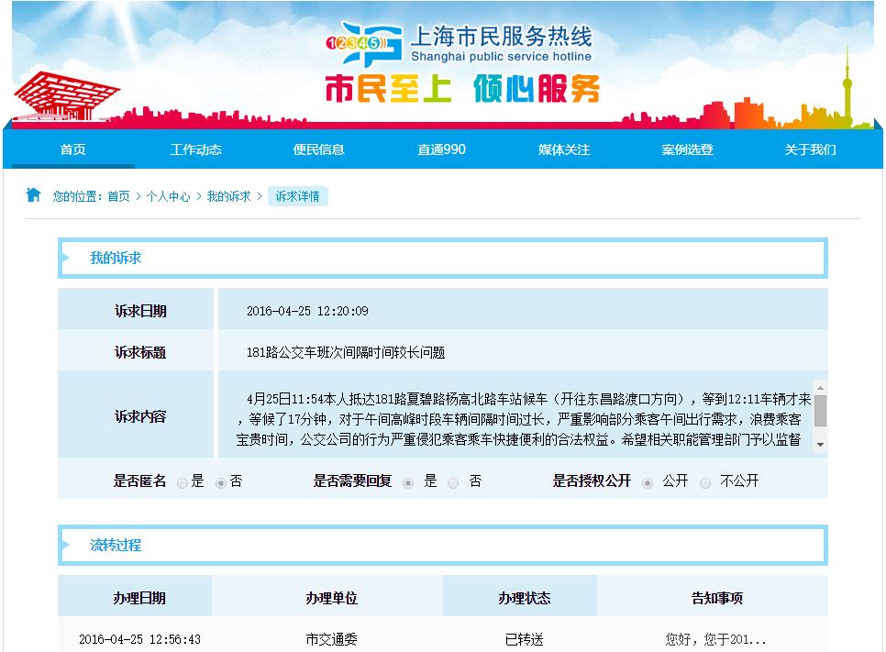Click the 上海市民服务热线 banner title
886x652 pixels.
click(501, 36)
